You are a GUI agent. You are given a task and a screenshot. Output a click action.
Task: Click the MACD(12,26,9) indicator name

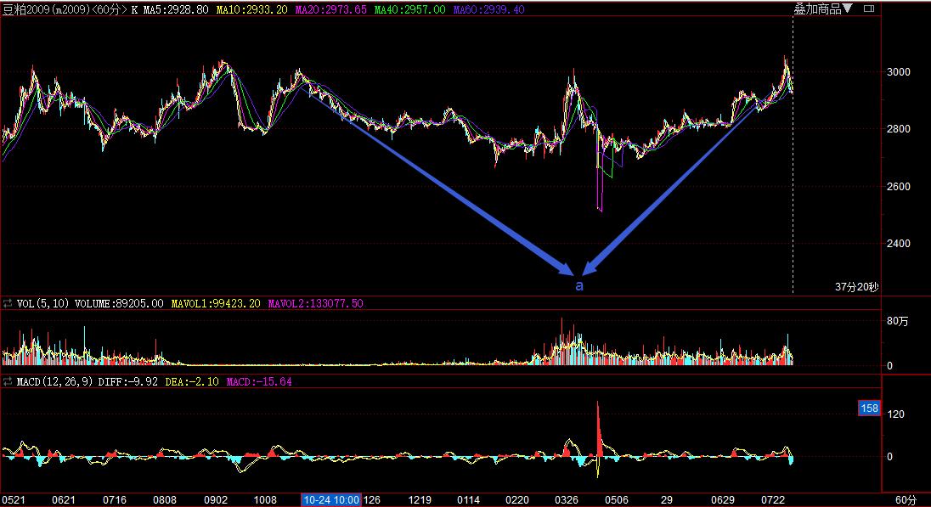coord(55,381)
